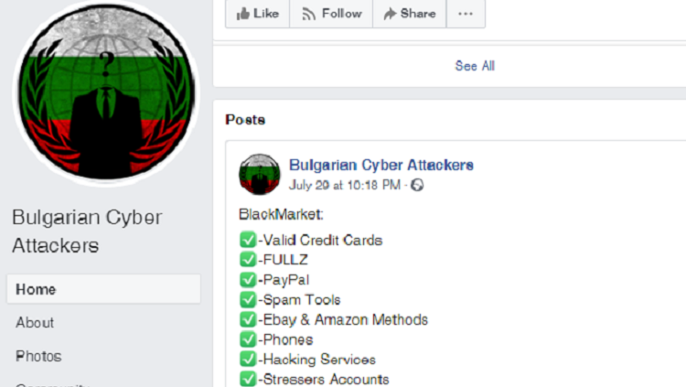Image resolution: width=686 pixels, height=387 pixels.
Task: Open the Photos sidebar item
Action: pos(38,357)
